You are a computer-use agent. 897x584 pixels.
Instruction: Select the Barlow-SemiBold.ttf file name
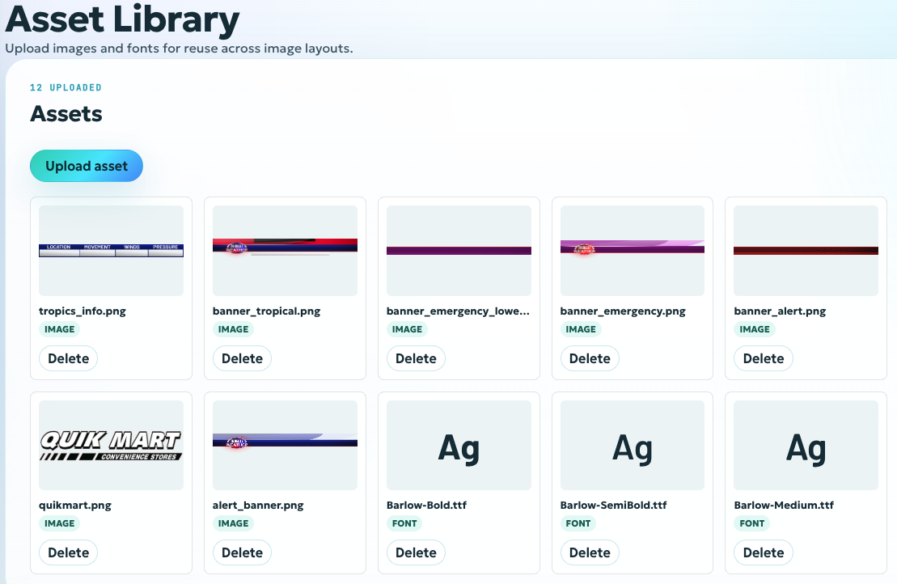(614, 505)
